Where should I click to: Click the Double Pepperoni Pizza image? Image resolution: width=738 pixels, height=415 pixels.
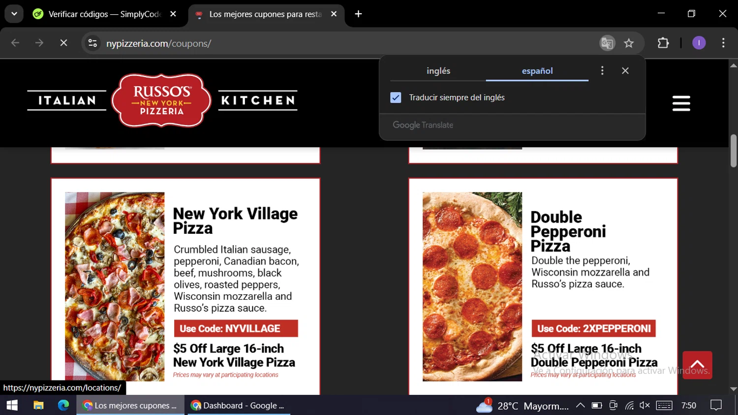point(472,287)
